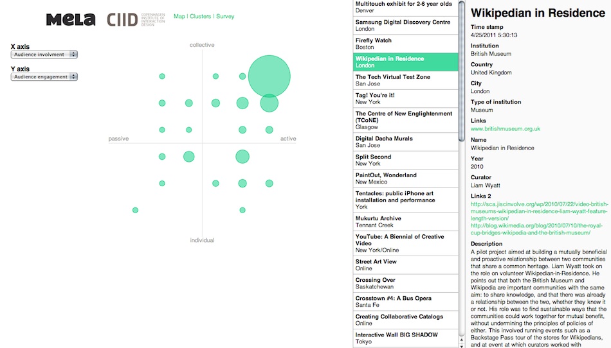Select YouTube: A Biennial of Creative Video
The image size is (611, 348).
tap(406, 243)
